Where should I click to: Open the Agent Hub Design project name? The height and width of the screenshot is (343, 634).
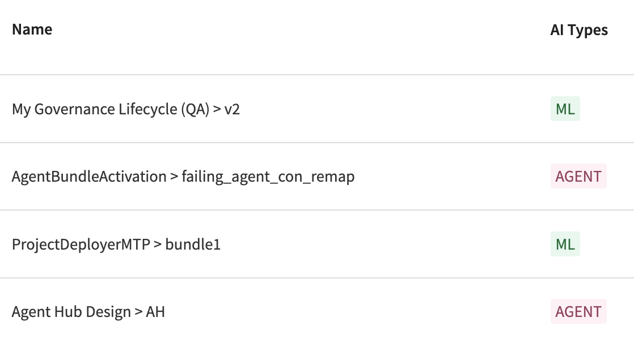click(71, 312)
